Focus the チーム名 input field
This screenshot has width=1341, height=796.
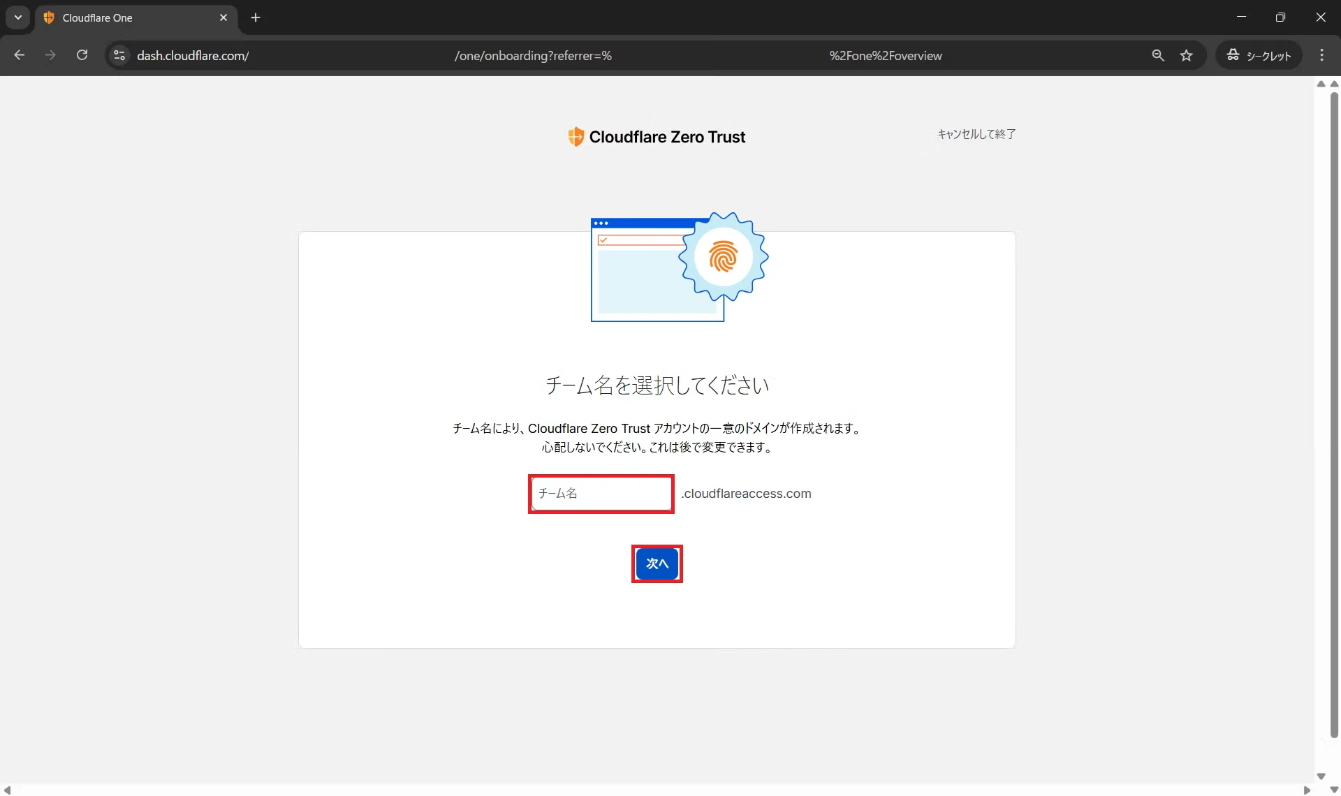(601, 494)
